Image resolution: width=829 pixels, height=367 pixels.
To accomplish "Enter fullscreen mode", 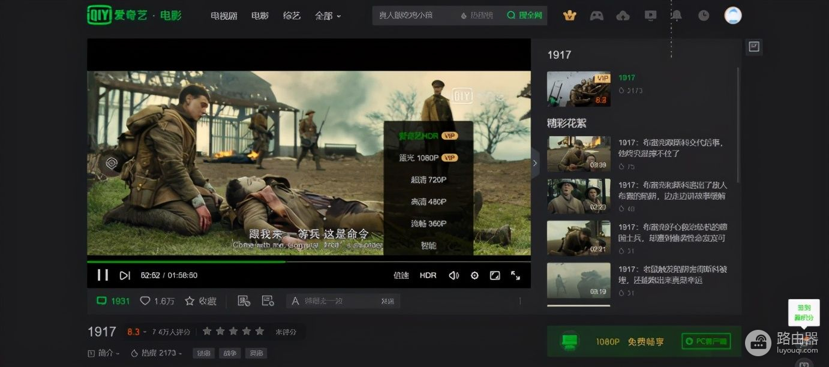I will [515, 275].
